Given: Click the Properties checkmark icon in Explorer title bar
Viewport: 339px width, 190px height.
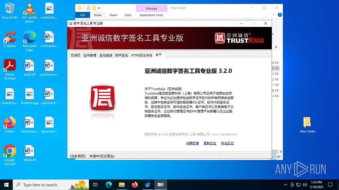Looking at the screenshot, I should click(x=88, y=8).
